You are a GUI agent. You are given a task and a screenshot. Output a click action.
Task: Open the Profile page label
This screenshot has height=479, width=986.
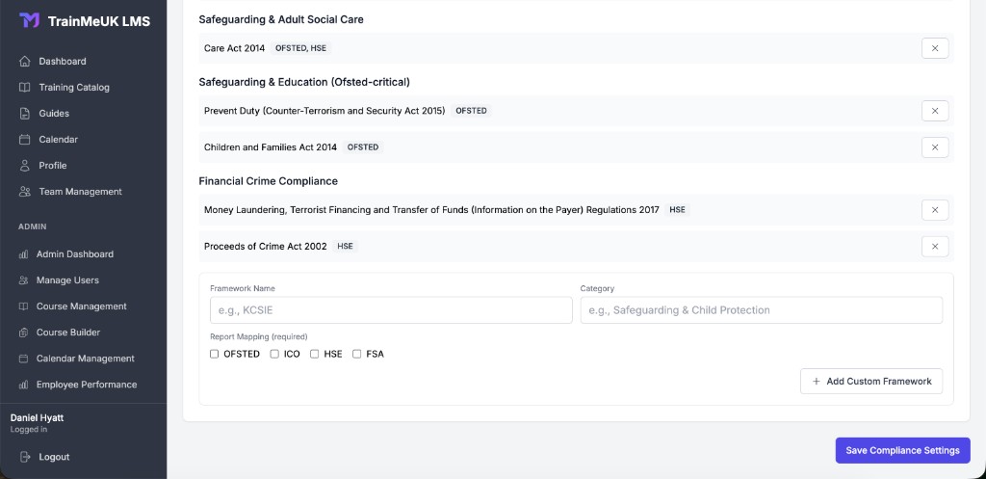coord(53,166)
